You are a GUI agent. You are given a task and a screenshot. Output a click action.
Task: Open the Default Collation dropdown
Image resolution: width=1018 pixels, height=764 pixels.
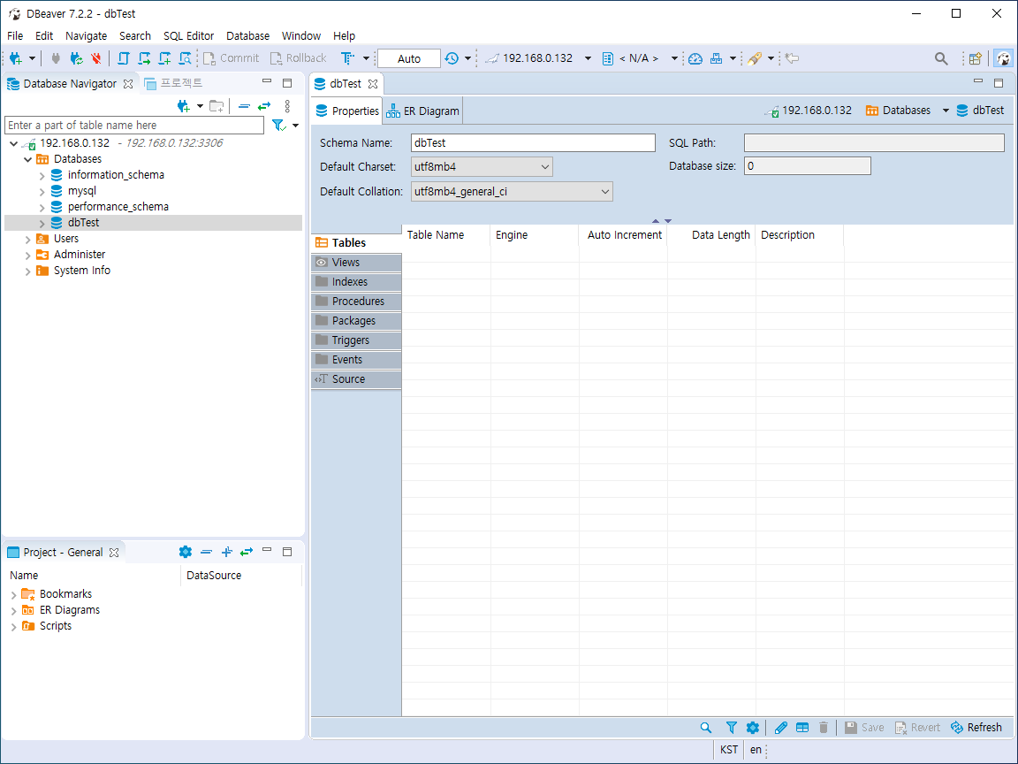click(x=512, y=192)
